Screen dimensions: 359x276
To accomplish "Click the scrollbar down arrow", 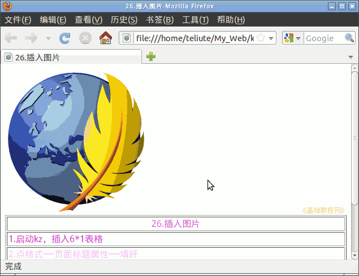I will 354,255.
